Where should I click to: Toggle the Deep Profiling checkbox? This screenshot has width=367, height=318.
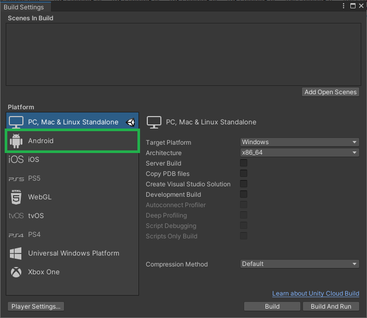tap(244, 215)
